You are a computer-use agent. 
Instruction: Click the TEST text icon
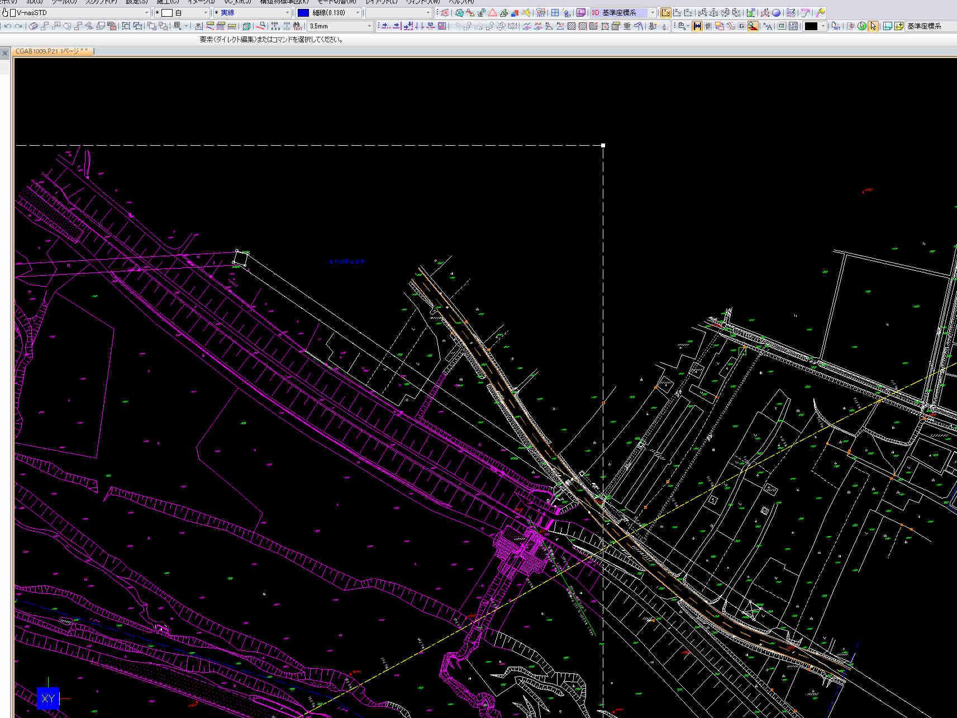297,26
